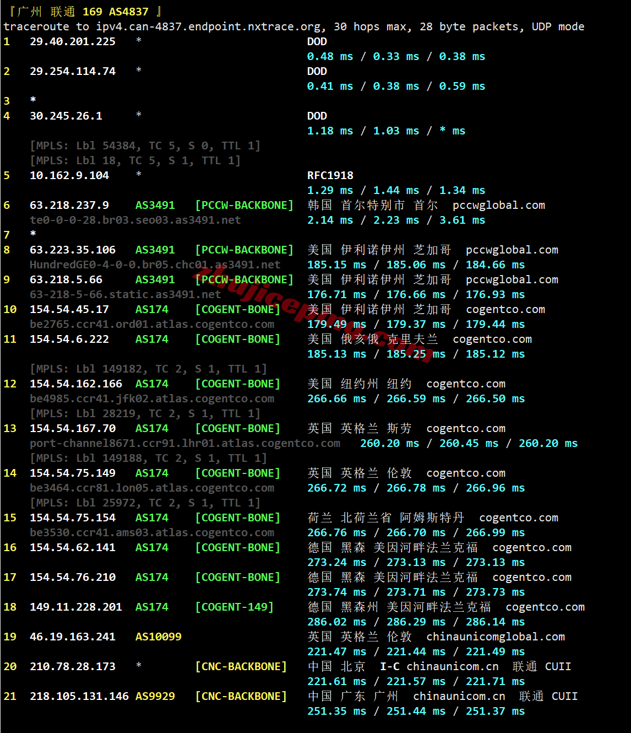Click the MPLS Lbl 25972 line
Screen dimensions: 631x733
pyautogui.click(x=145, y=503)
